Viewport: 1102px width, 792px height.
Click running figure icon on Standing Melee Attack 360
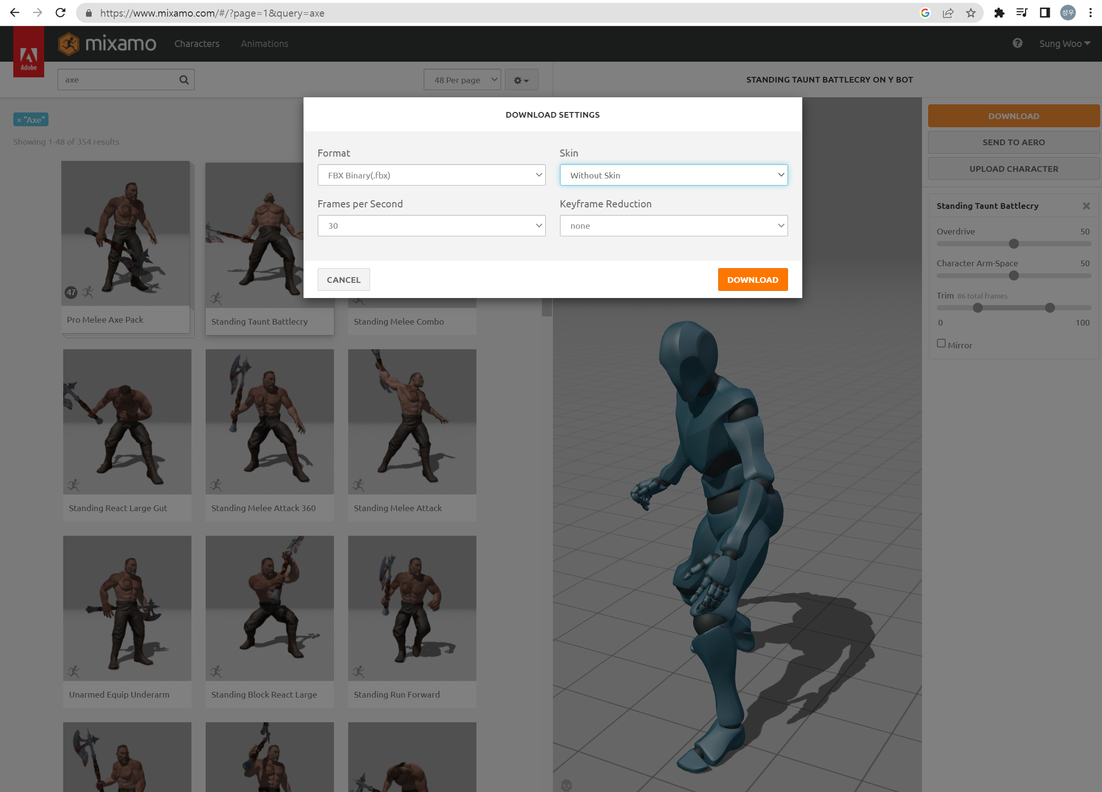[216, 485]
